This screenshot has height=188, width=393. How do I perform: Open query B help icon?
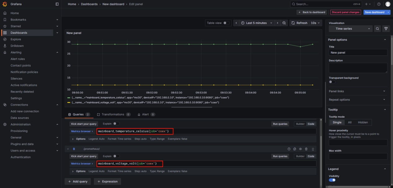[x=289, y=149]
